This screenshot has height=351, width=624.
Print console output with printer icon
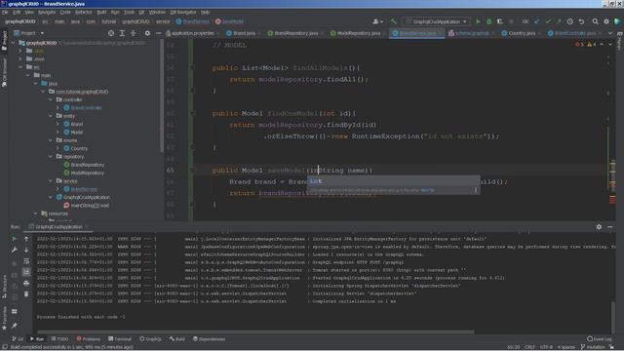[26, 283]
